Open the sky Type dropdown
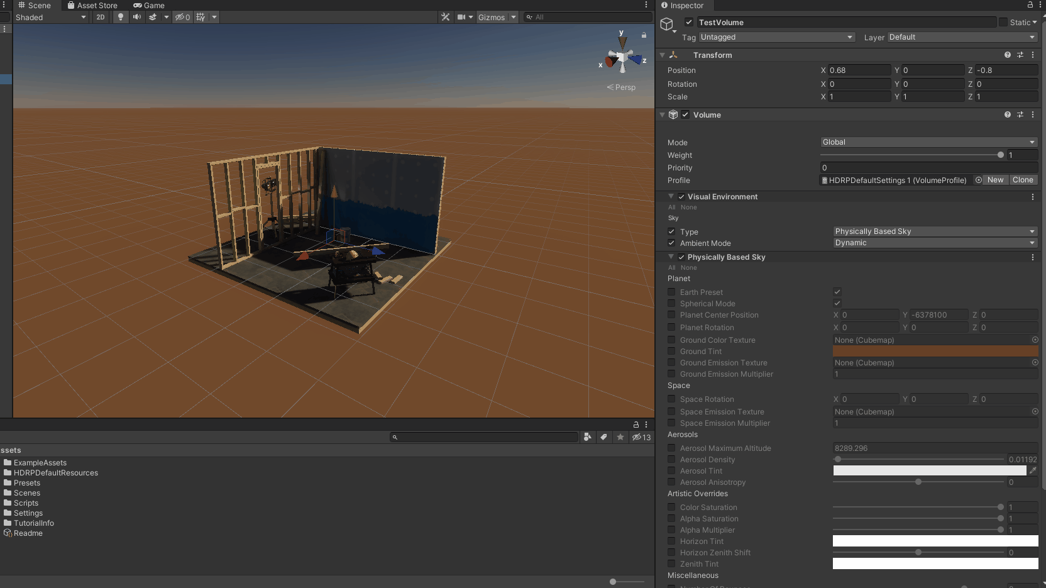 point(935,231)
